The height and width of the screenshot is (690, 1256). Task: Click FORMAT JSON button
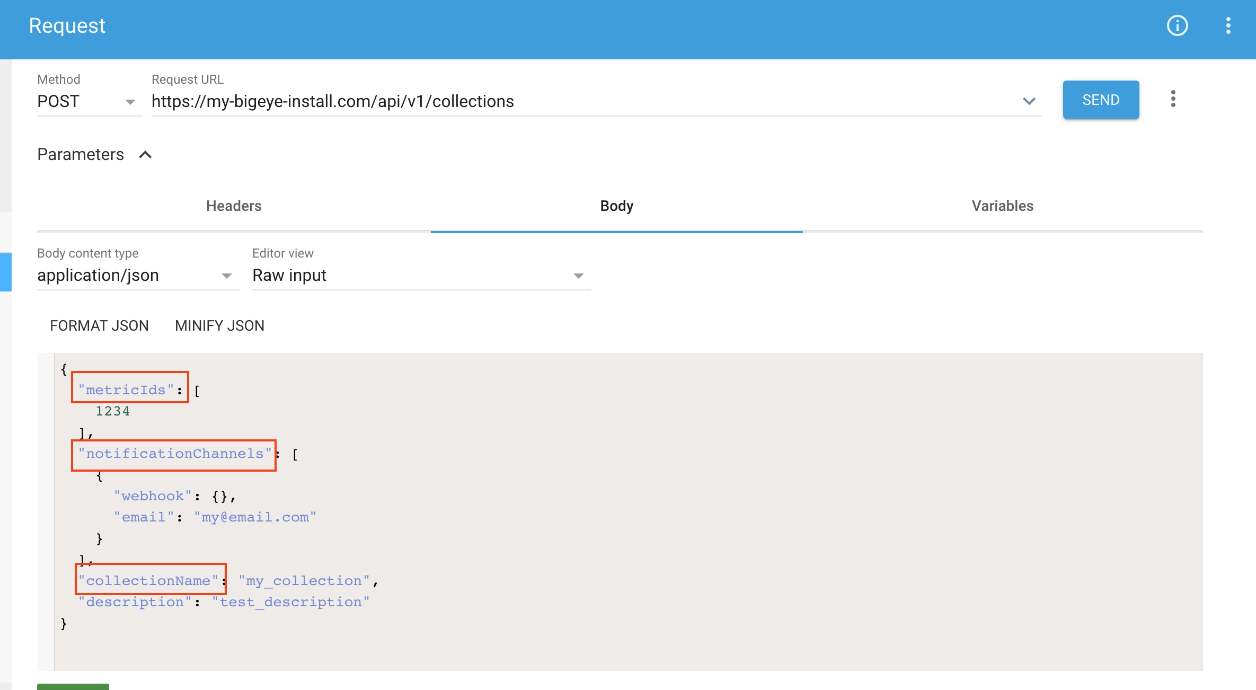(99, 325)
